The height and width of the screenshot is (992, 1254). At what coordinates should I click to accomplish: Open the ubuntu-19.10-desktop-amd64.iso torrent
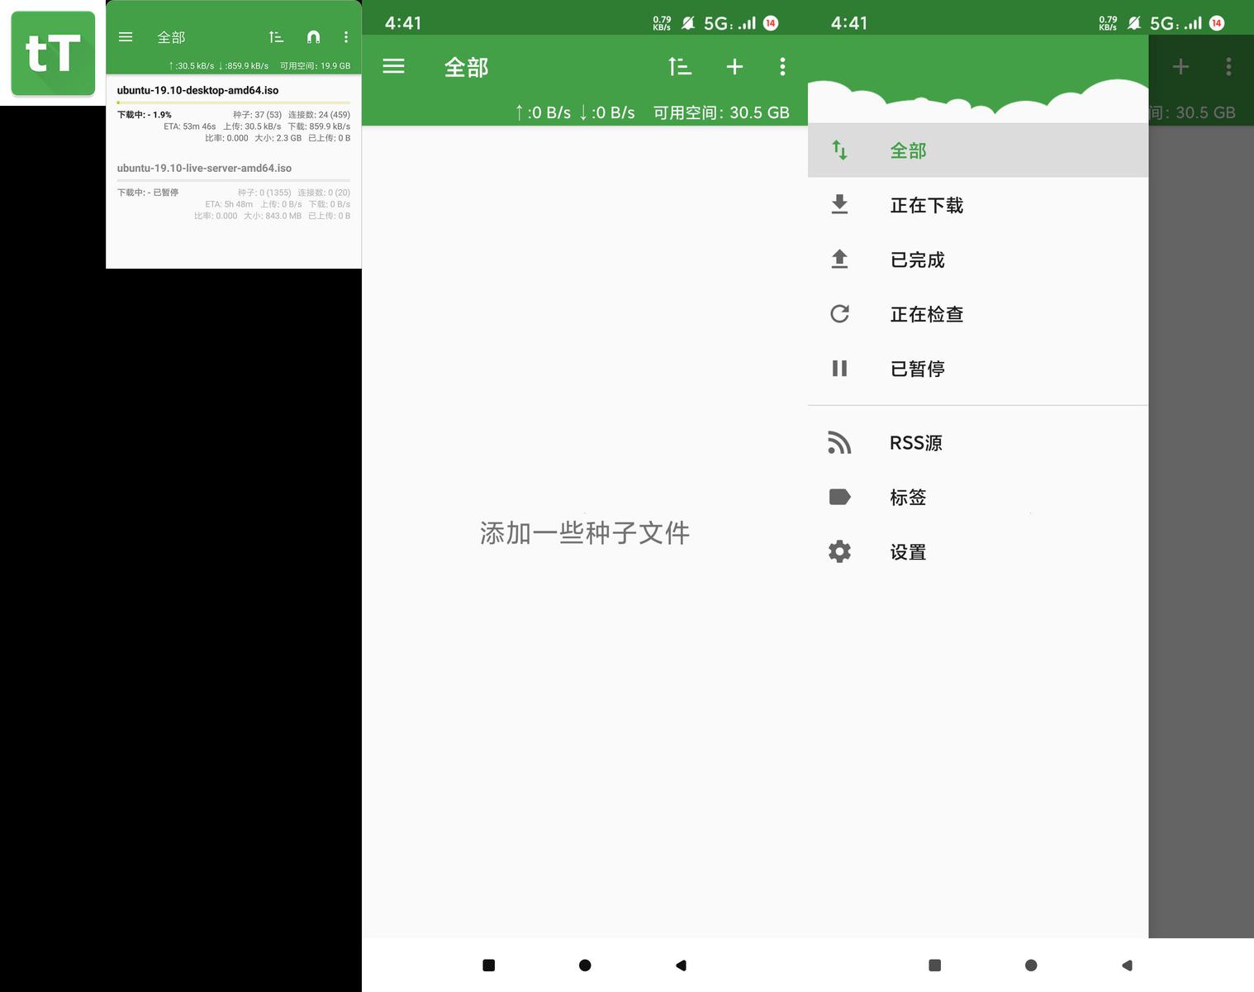pyautogui.click(x=198, y=90)
